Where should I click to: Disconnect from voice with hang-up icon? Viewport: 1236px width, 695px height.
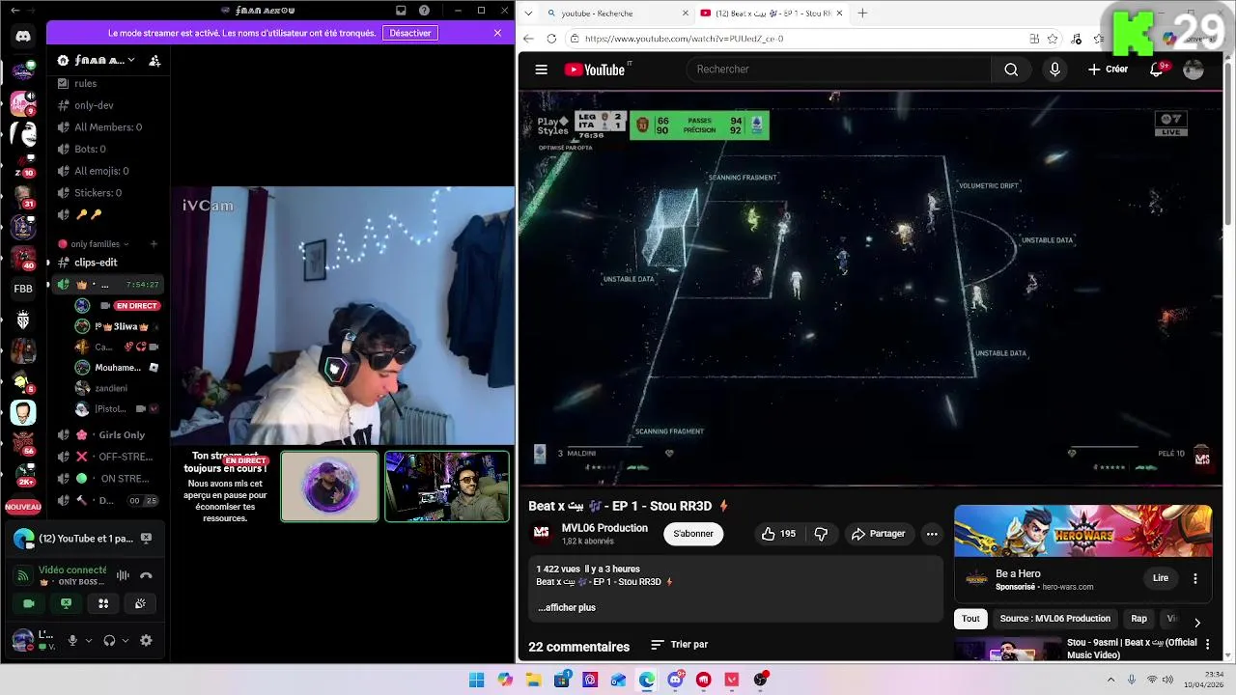click(146, 575)
